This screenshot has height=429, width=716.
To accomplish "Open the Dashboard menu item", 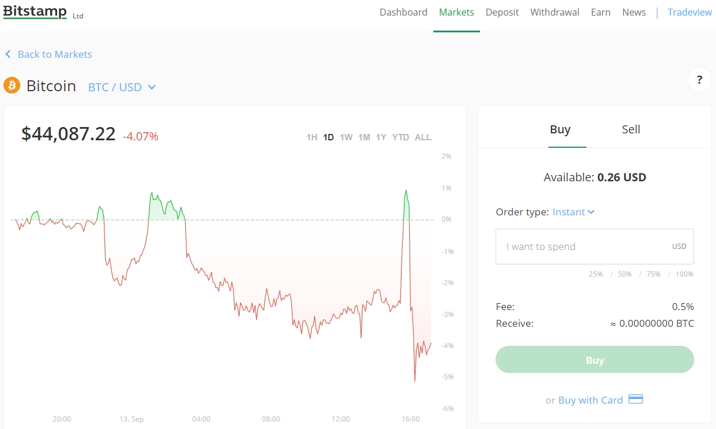I will 403,12.
